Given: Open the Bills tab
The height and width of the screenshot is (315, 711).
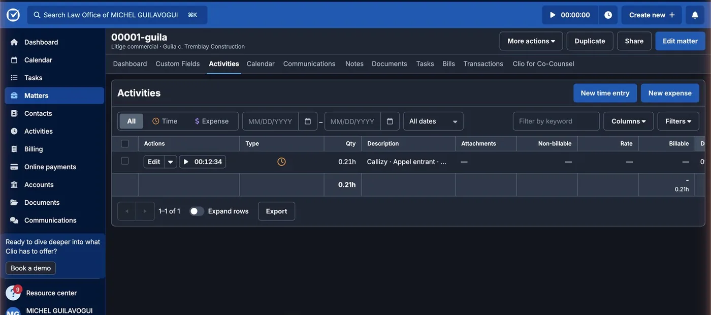Looking at the screenshot, I should tap(449, 64).
